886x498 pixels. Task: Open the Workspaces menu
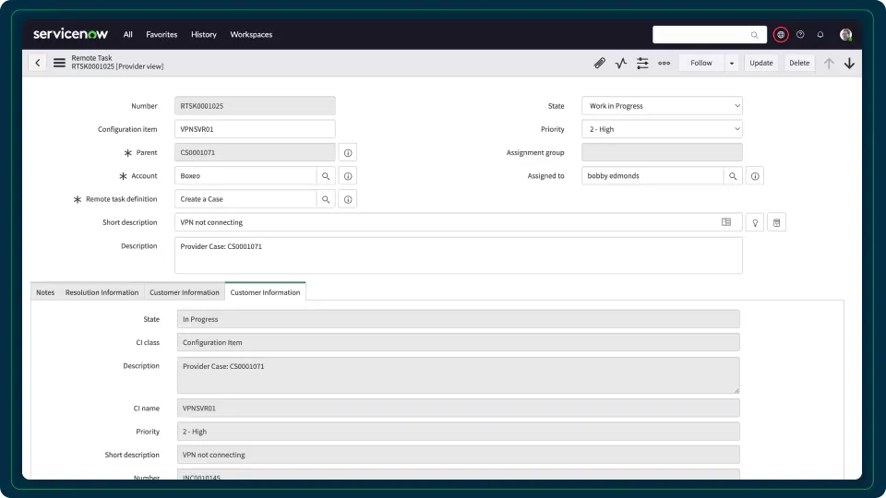tap(251, 34)
